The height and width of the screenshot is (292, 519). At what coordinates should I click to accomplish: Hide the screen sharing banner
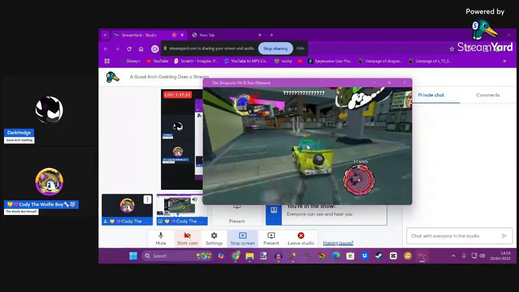click(x=300, y=48)
